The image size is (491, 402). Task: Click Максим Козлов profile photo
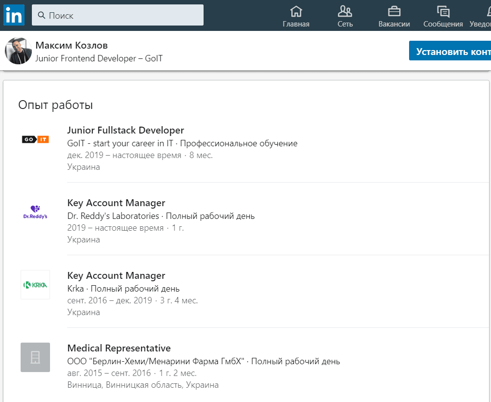coord(18,51)
